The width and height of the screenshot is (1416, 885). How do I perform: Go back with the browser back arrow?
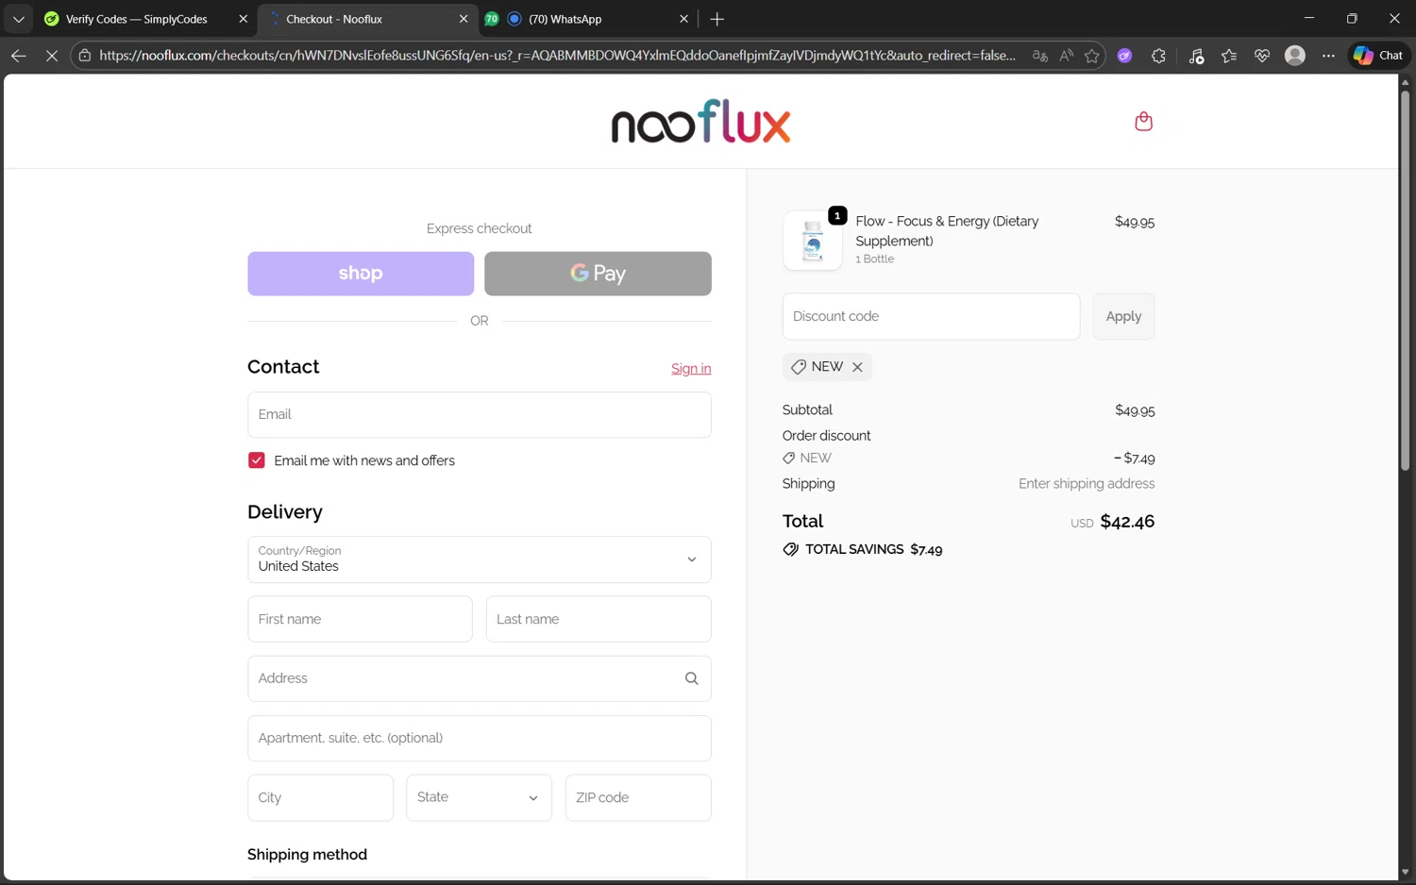tap(18, 56)
